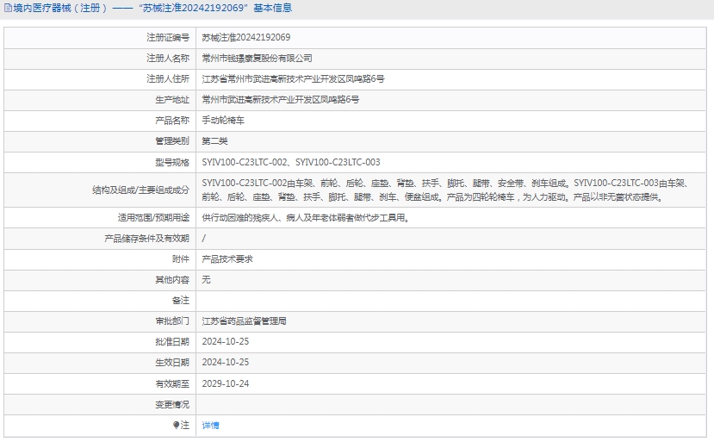The height and width of the screenshot is (442, 714).
Task: Click registrant name 常州市钱璟康复股份有限公司
Action: (257, 59)
